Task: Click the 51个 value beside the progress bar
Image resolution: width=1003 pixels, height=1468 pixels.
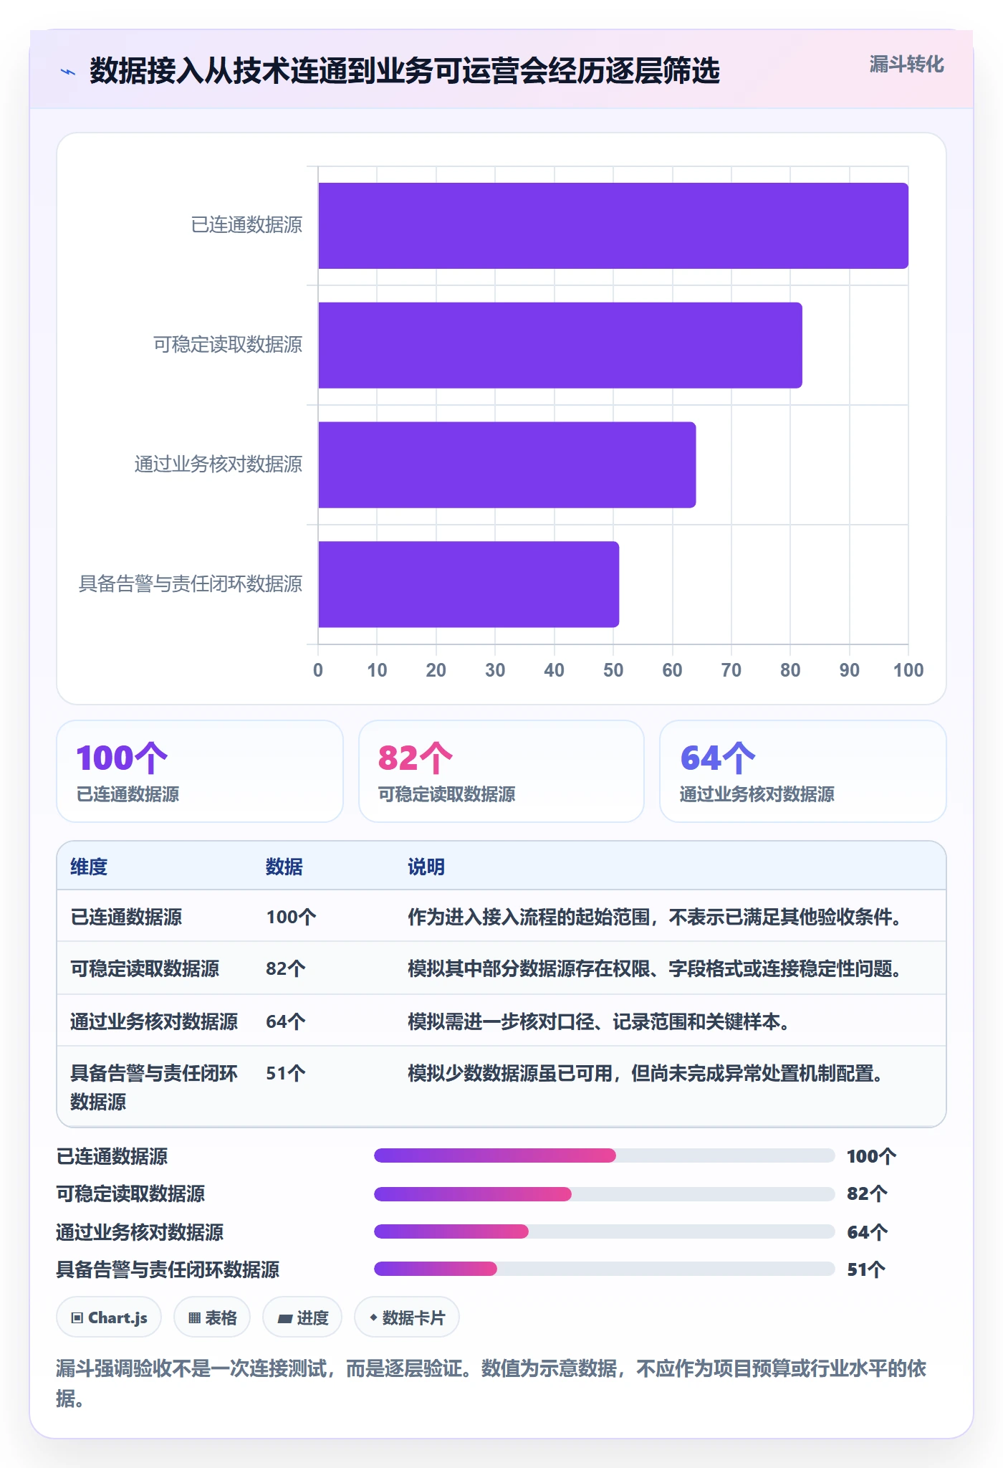Action: (x=867, y=1269)
